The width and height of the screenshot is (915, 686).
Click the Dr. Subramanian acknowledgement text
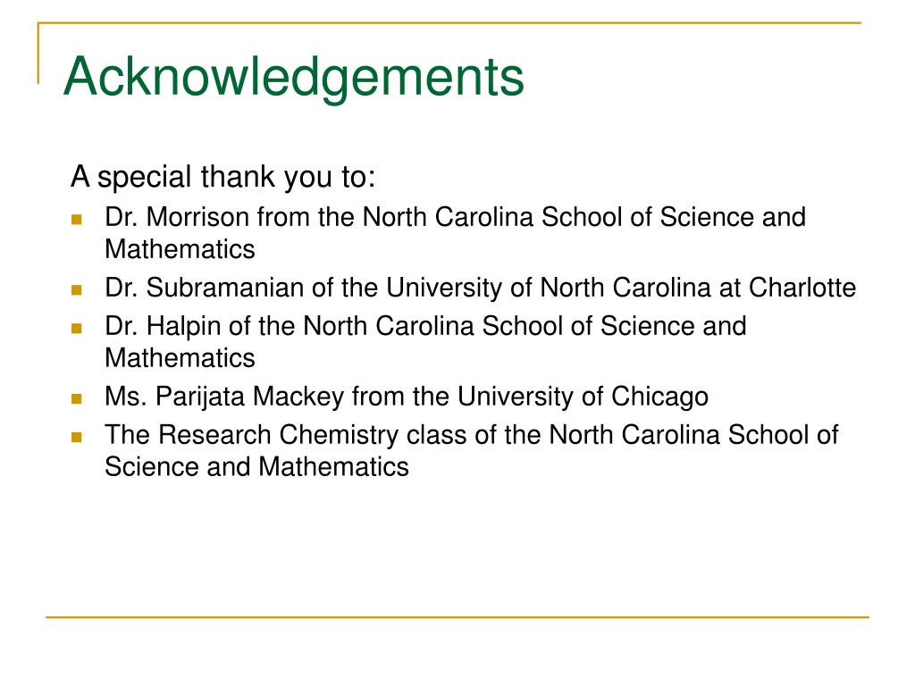tap(480, 288)
